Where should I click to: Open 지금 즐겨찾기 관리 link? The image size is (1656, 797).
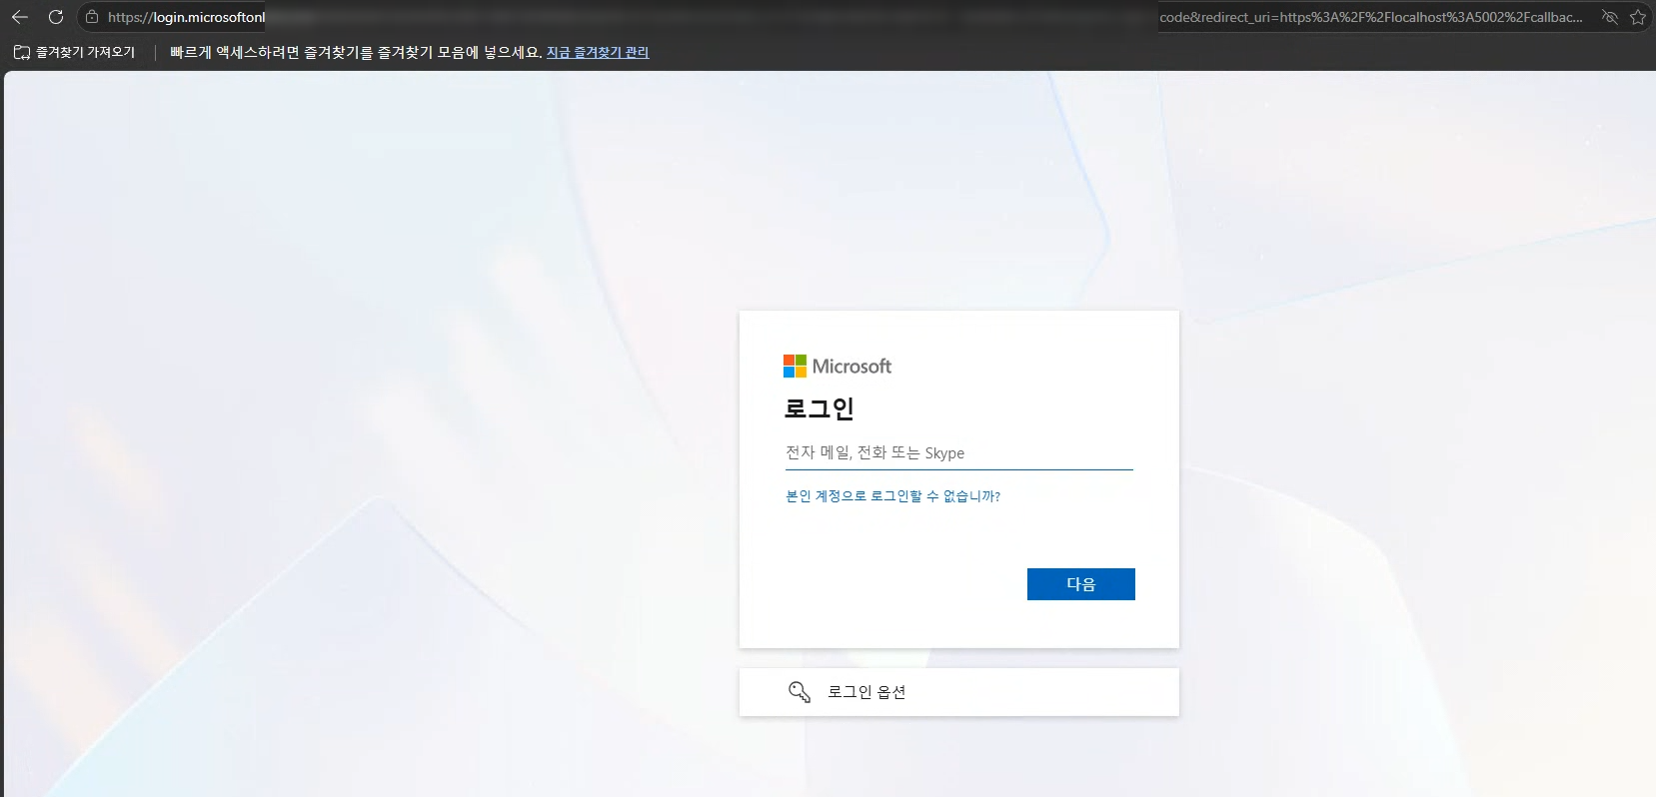pyautogui.click(x=598, y=52)
